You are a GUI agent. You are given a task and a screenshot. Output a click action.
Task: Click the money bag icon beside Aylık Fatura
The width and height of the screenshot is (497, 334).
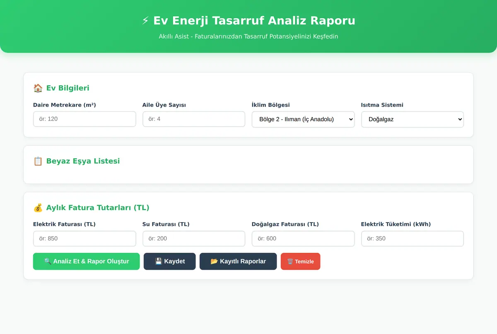point(38,208)
